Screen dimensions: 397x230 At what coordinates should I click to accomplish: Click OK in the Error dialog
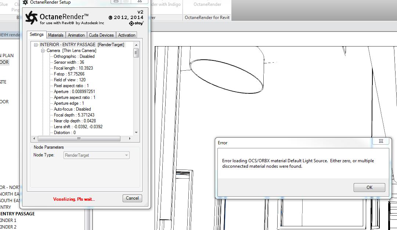369,187
